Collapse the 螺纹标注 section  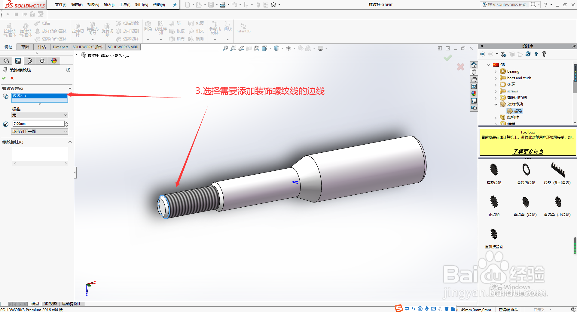70,142
